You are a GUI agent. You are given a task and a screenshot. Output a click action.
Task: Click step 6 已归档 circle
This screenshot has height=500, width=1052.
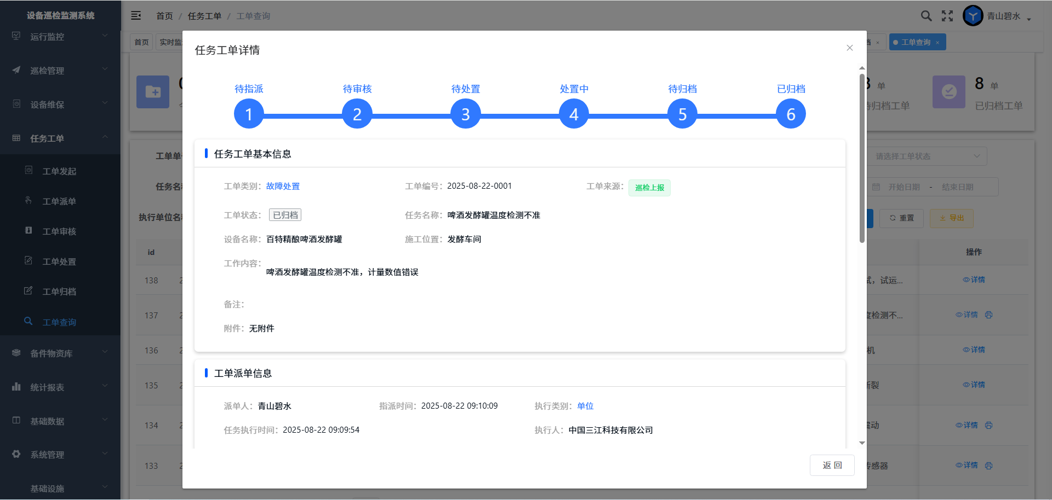tap(791, 114)
